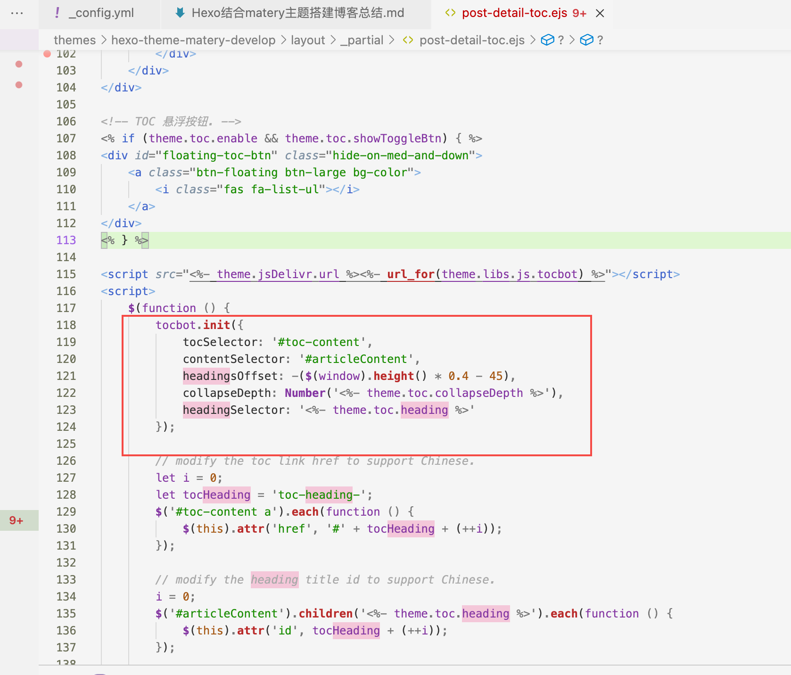
Task: Click the red dot near line 104 in gutter
Action: pyautogui.click(x=19, y=85)
